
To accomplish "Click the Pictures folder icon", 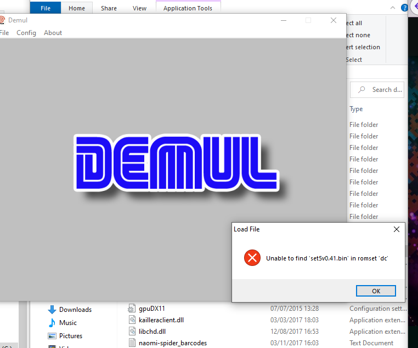I will tap(52, 336).
